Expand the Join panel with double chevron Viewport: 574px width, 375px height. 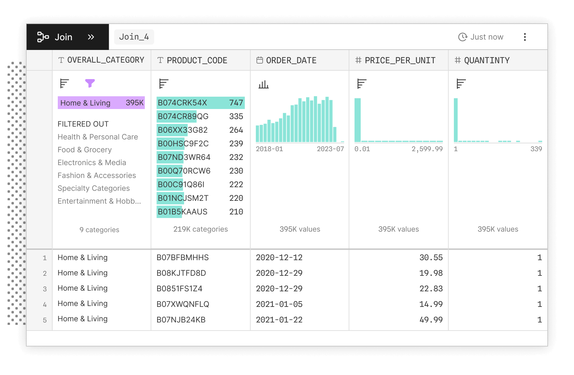pos(91,37)
